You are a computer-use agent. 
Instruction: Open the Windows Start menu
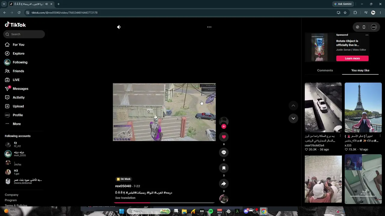(122, 211)
